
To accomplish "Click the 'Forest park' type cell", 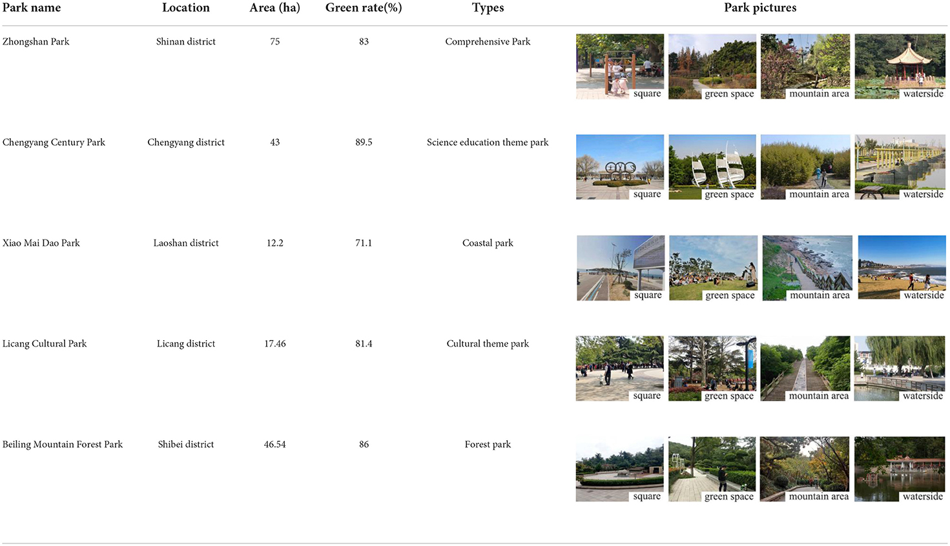I will point(488,444).
